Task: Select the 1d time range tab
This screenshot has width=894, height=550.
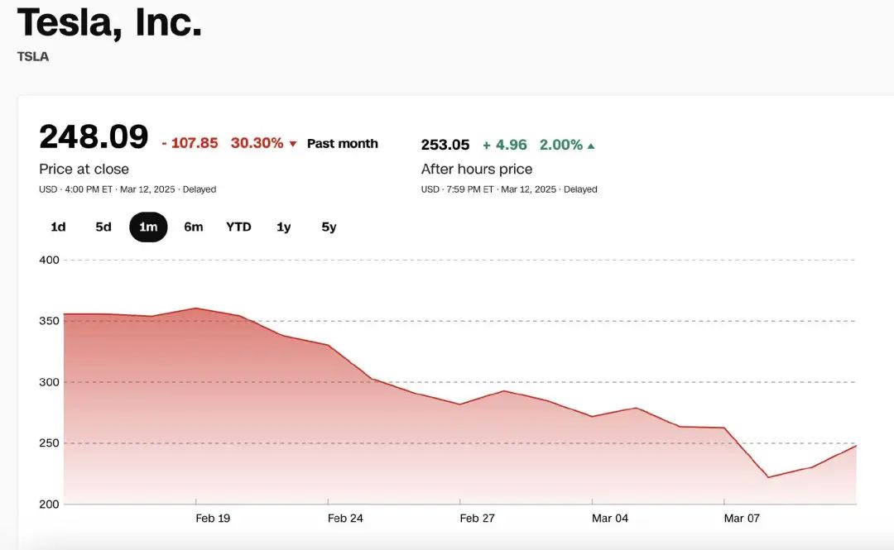Action: tap(58, 227)
